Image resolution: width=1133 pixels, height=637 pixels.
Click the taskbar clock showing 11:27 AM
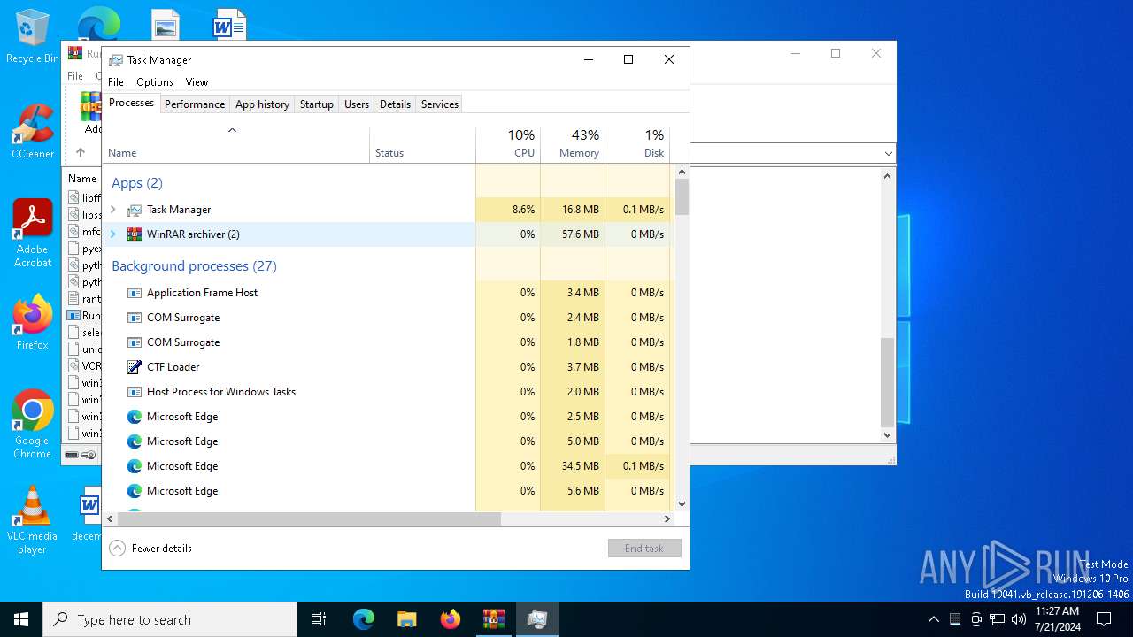1057,619
